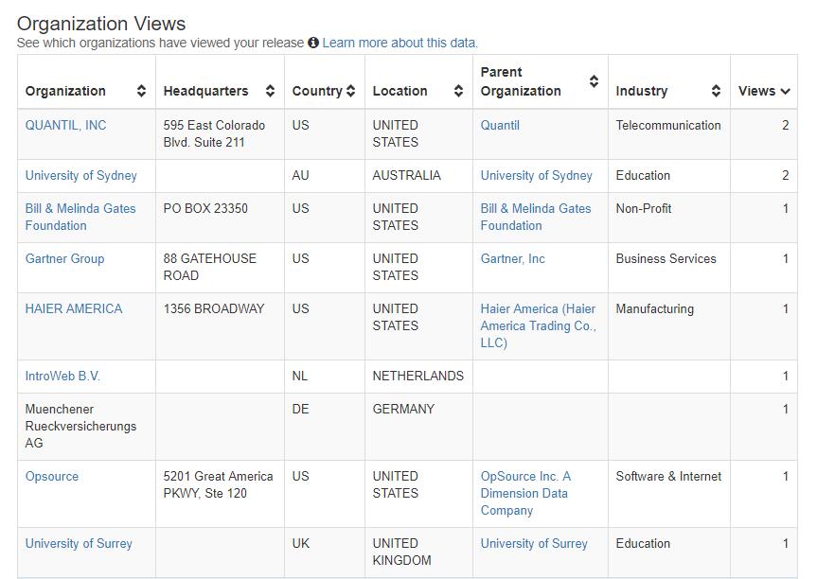This screenshot has width=817, height=579.
Task: Select the 5201 Great America PKWY cell
Action: click(220, 494)
